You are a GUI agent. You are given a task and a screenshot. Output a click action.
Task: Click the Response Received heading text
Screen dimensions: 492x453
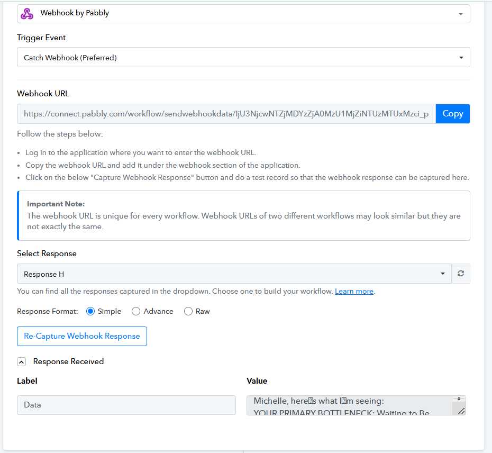pyautogui.click(x=68, y=361)
